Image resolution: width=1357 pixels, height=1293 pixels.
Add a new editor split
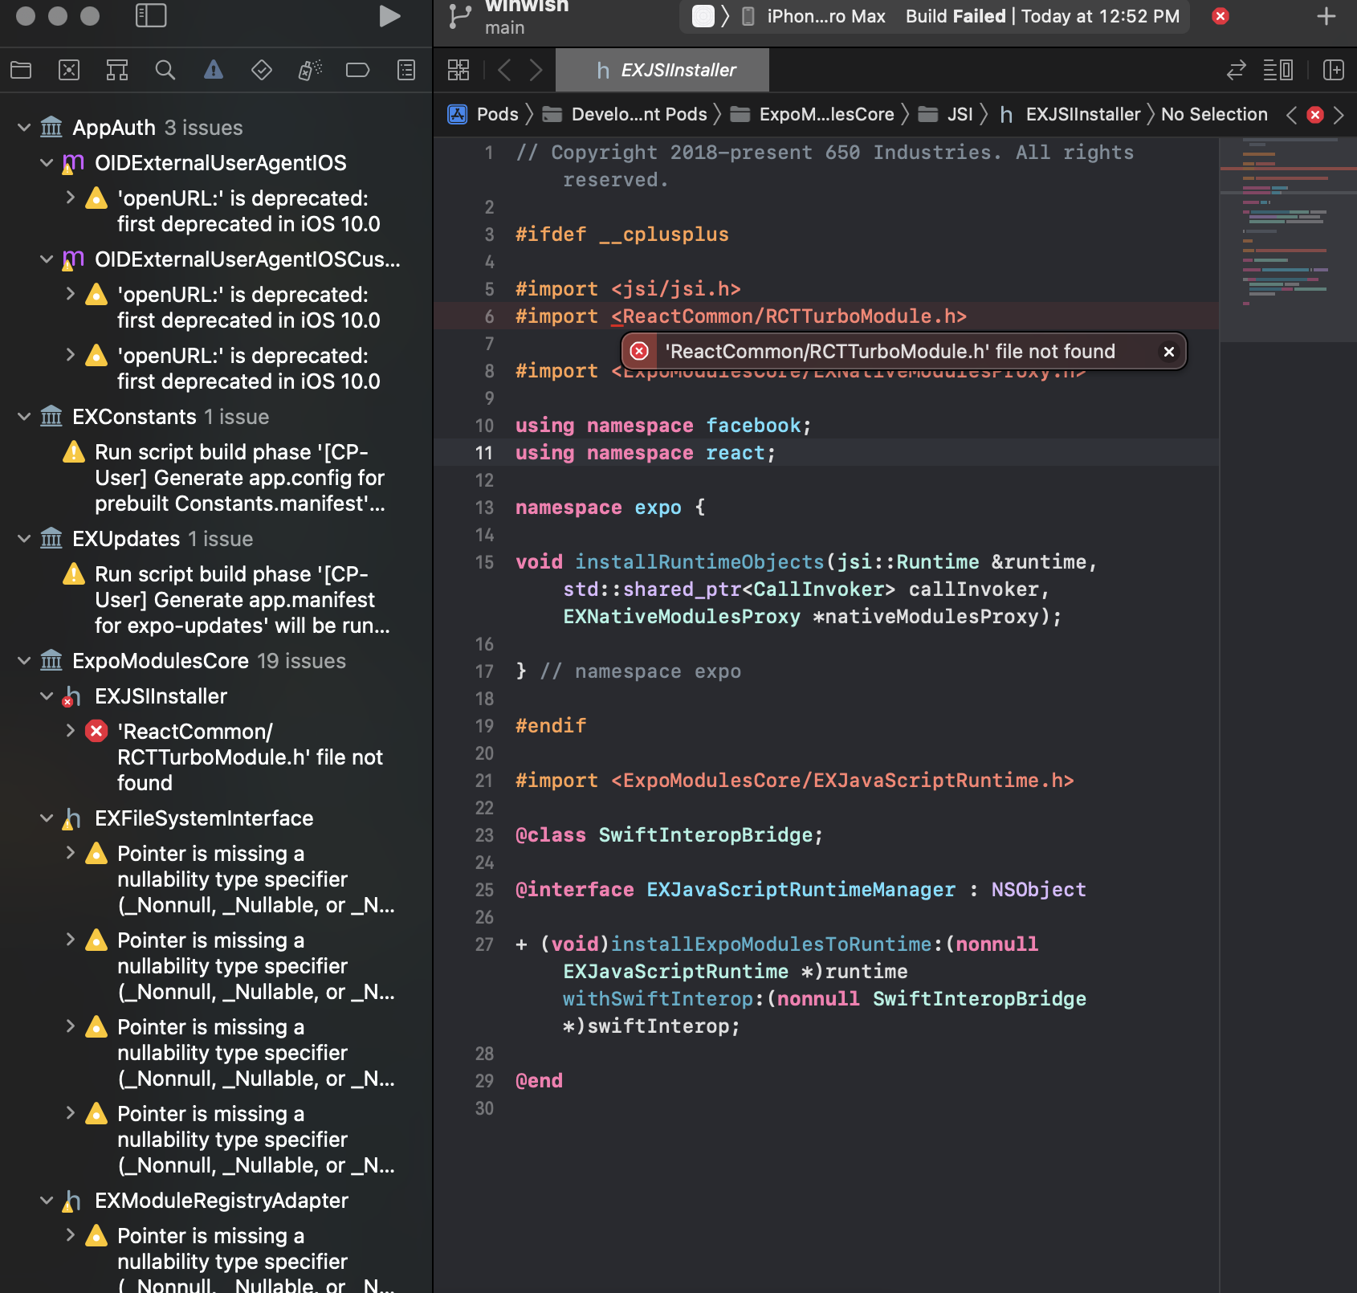pos(1333,70)
